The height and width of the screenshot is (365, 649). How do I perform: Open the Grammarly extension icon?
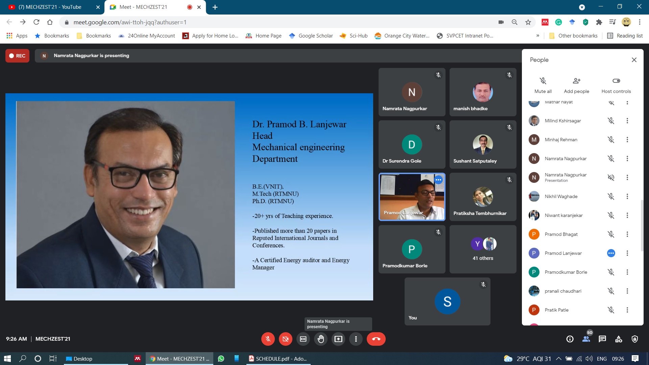(558, 22)
